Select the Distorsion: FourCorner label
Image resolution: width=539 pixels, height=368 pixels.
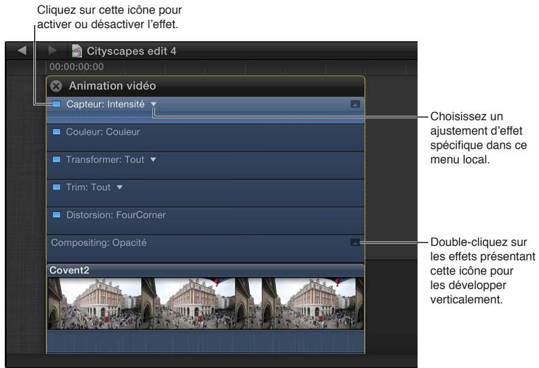point(116,215)
